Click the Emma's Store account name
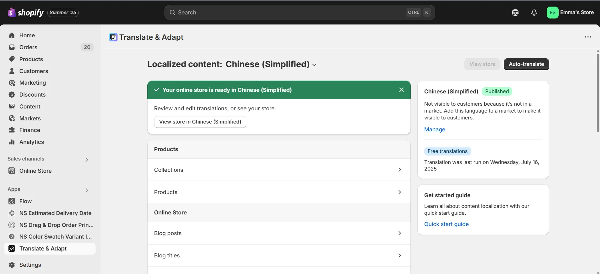This screenshot has width=600, height=274. pos(577,13)
